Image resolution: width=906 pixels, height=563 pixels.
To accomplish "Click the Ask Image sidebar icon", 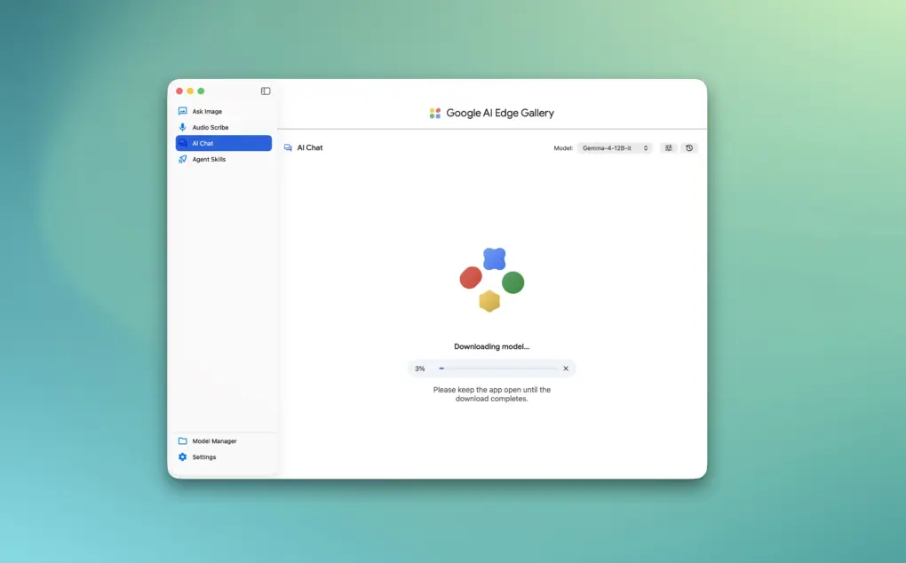I will (183, 111).
